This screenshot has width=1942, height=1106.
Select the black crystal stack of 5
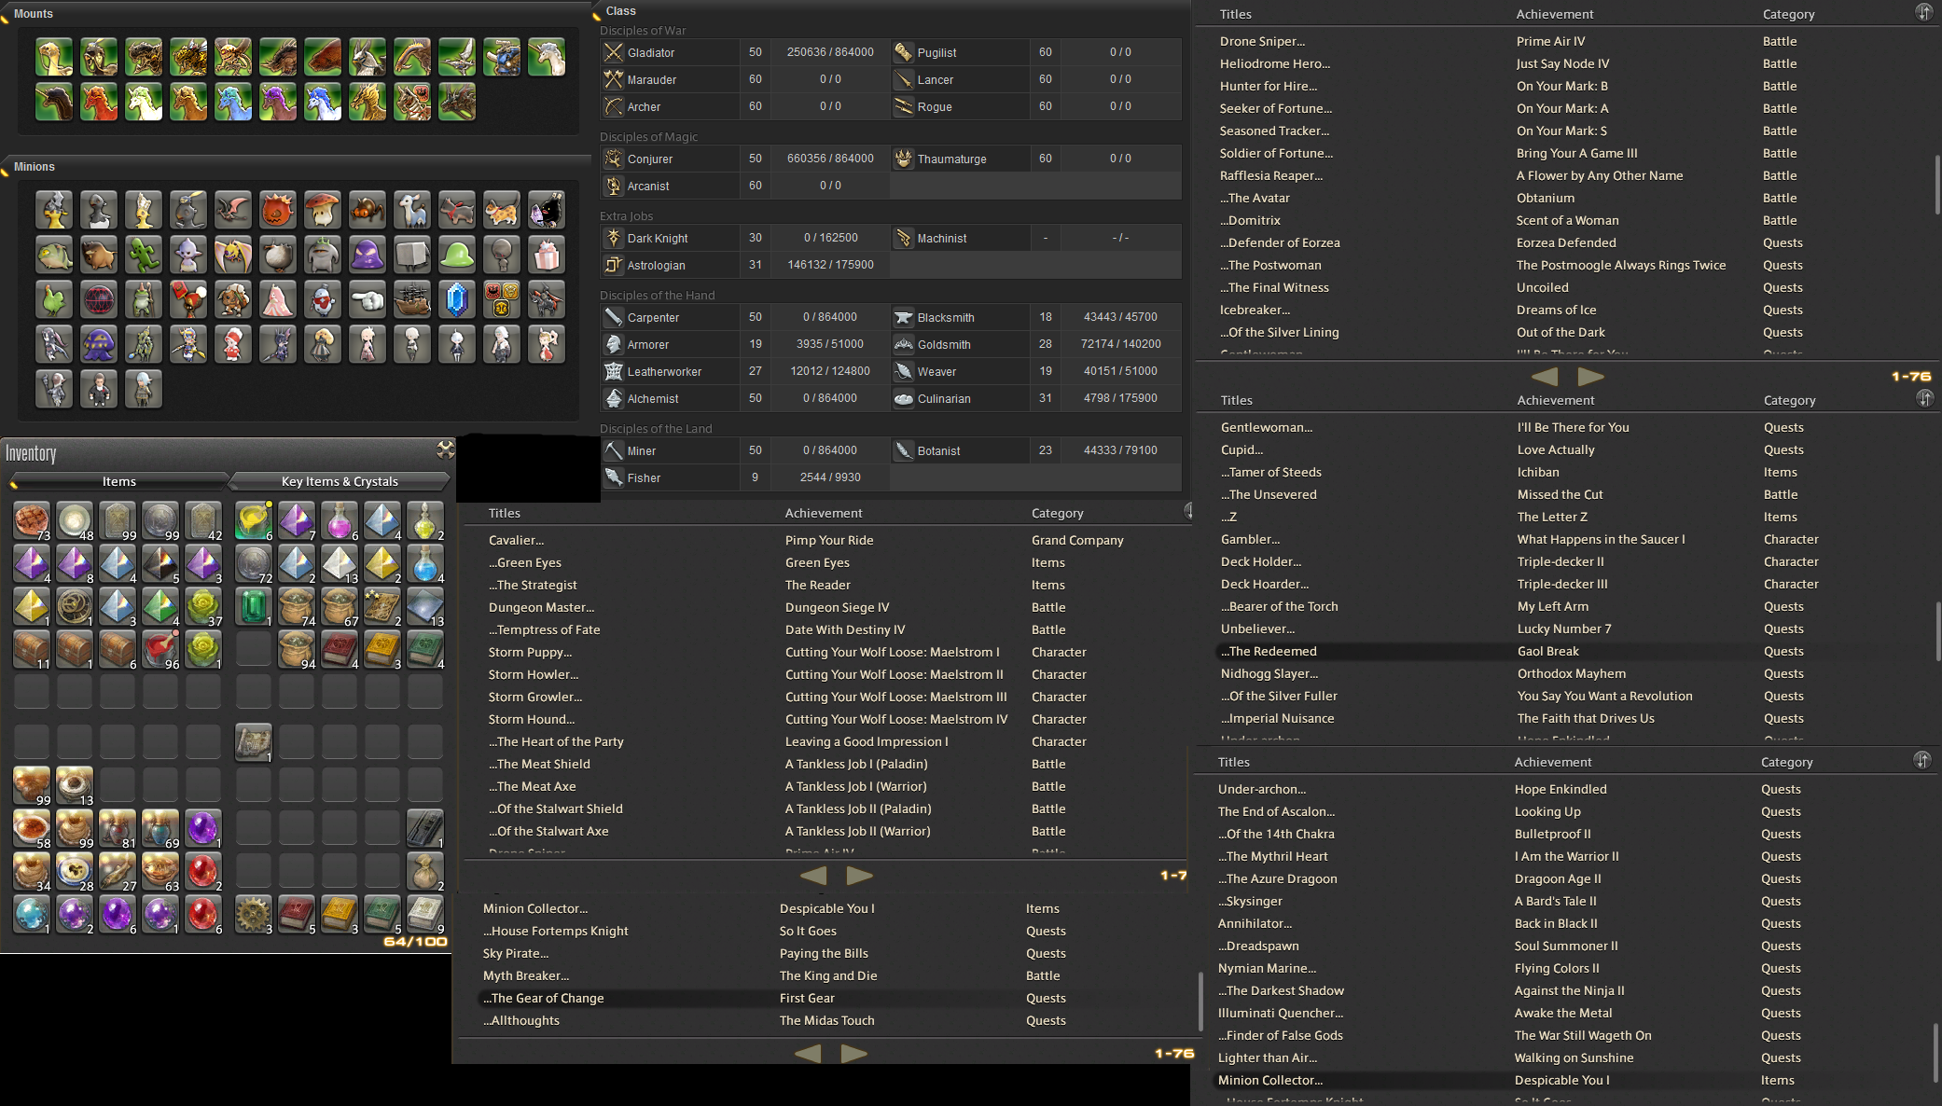(x=160, y=564)
